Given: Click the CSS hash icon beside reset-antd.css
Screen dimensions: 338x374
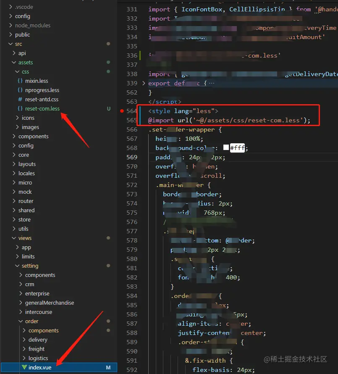Looking at the screenshot, I should 20,100.
